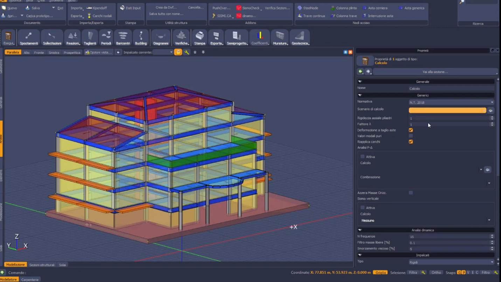
Task: Toggle Deformazione a taglio aste checkbox
Action: [411, 130]
